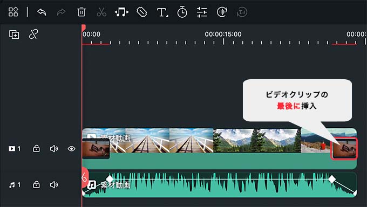This screenshot has width=367, height=207.
Task: Mute audio track 1 speaker
Action: (x=54, y=185)
